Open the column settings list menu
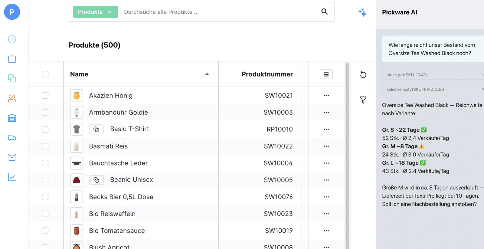Screen dimensions: 484x249 point(326,74)
